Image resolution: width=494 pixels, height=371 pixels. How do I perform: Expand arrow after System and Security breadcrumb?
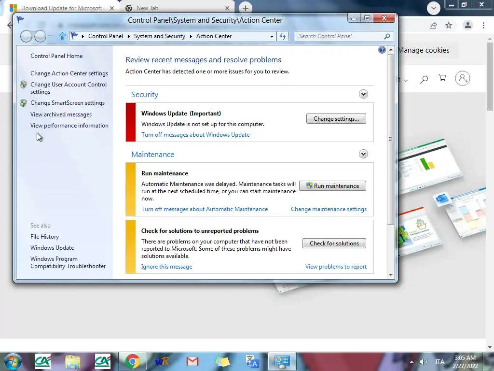click(191, 36)
